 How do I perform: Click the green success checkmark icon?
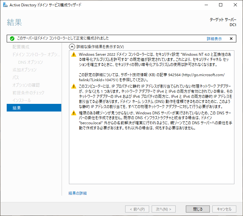pyautogui.click(x=12, y=39)
